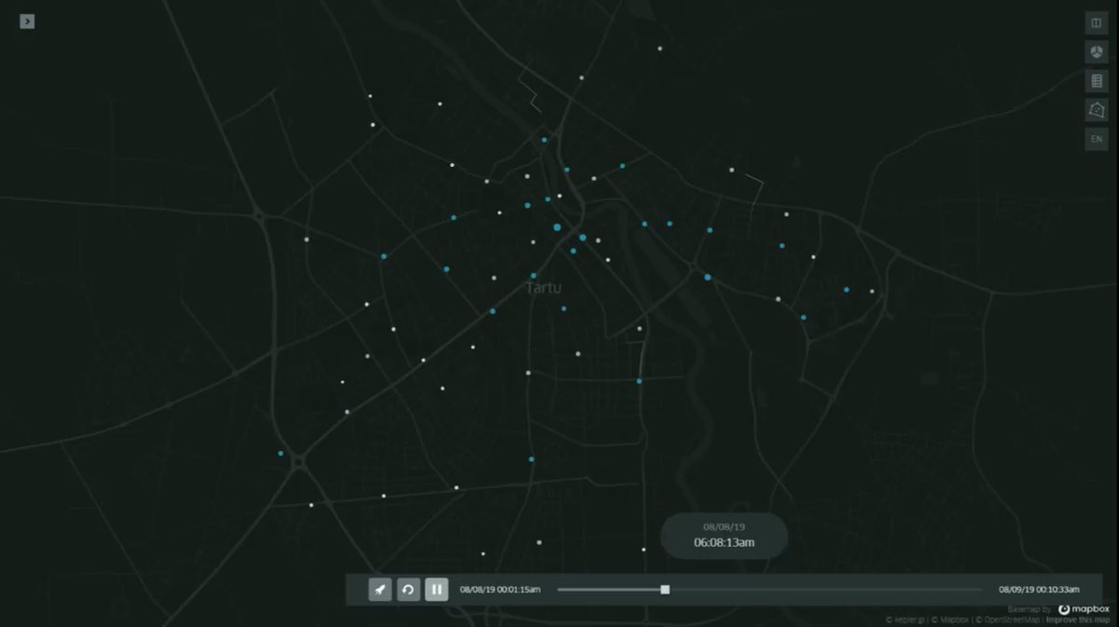The height and width of the screenshot is (627, 1119).
Task: Enable 3D map perspective
Action: 1096,52
